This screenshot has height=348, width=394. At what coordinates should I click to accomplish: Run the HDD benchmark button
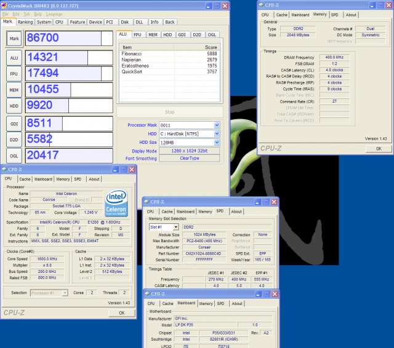click(14, 106)
